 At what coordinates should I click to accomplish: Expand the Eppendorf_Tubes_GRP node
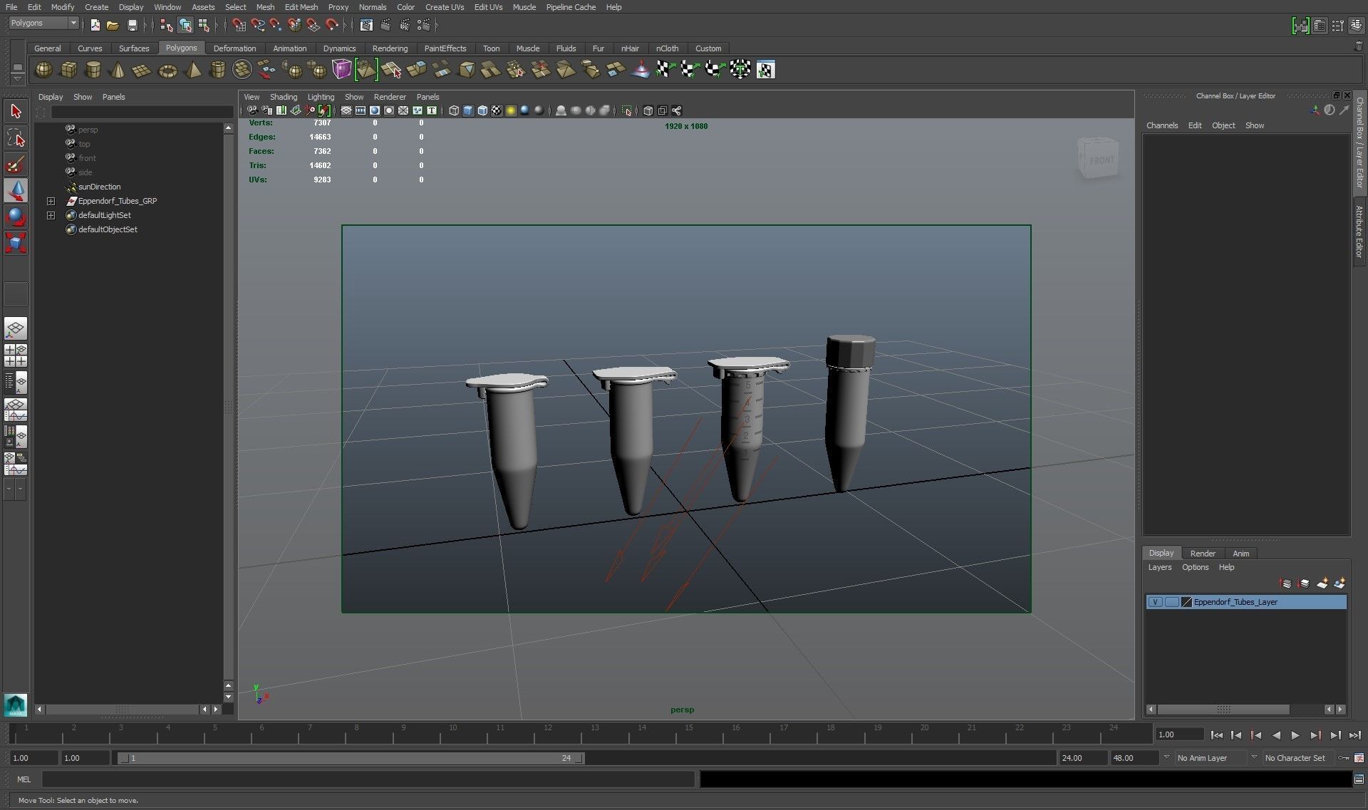(x=51, y=201)
